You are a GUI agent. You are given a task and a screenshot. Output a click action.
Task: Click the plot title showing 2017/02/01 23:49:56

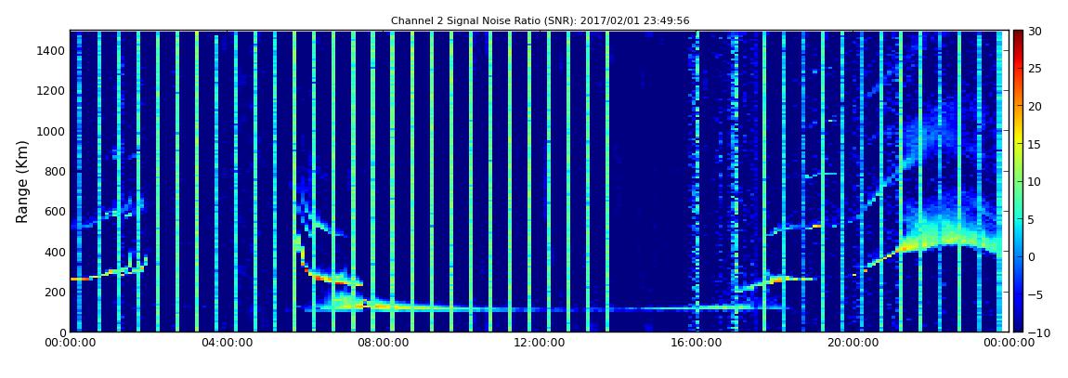click(x=541, y=21)
